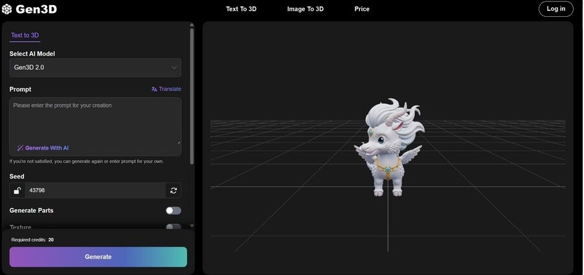Open the Price page
Image resolution: width=584 pixels, height=275 pixels.
(x=362, y=9)
